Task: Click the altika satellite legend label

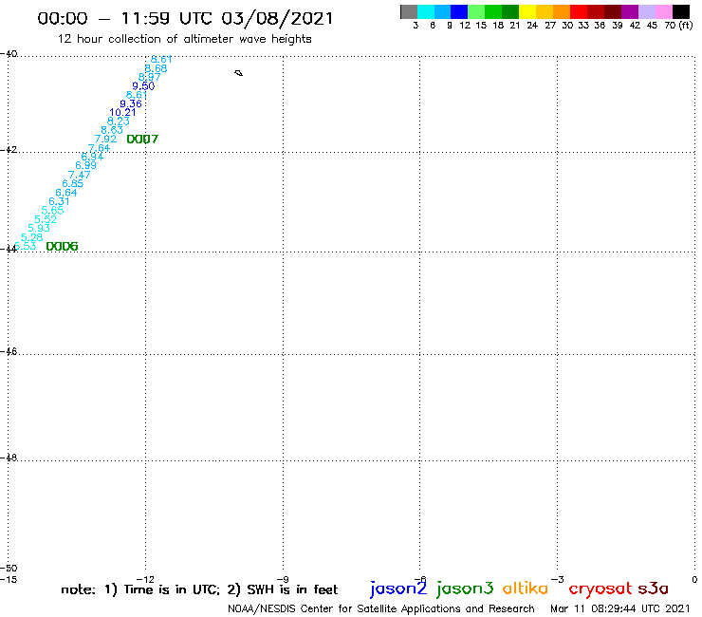Action: pyautogui.click(x=526, y=589)
